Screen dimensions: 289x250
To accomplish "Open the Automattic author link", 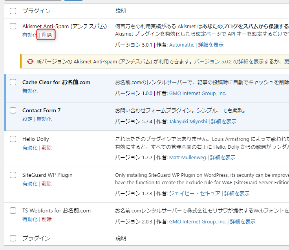I will tap(181, 45).
